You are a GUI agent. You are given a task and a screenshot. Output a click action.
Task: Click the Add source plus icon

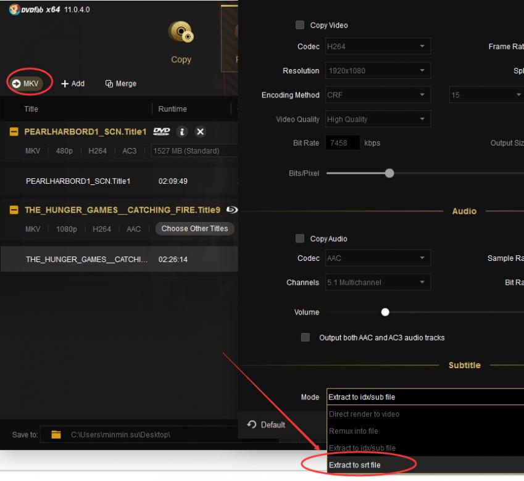65,84
